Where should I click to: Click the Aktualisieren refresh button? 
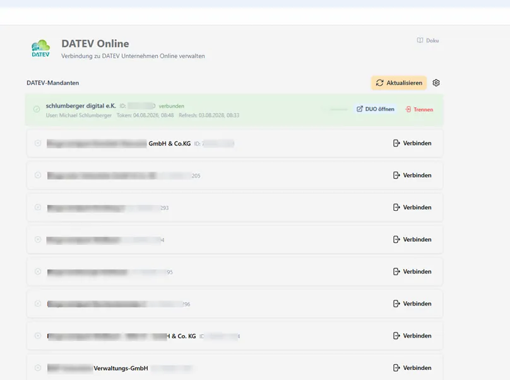pyautogui.click(x=399, y=83)
